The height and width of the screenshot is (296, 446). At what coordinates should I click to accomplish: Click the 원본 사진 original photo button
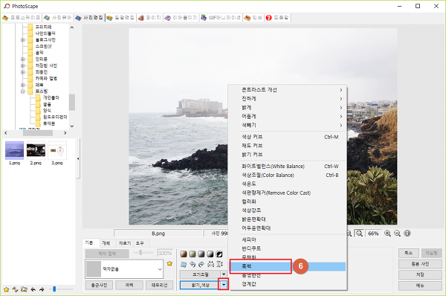[x=420, y=264]
